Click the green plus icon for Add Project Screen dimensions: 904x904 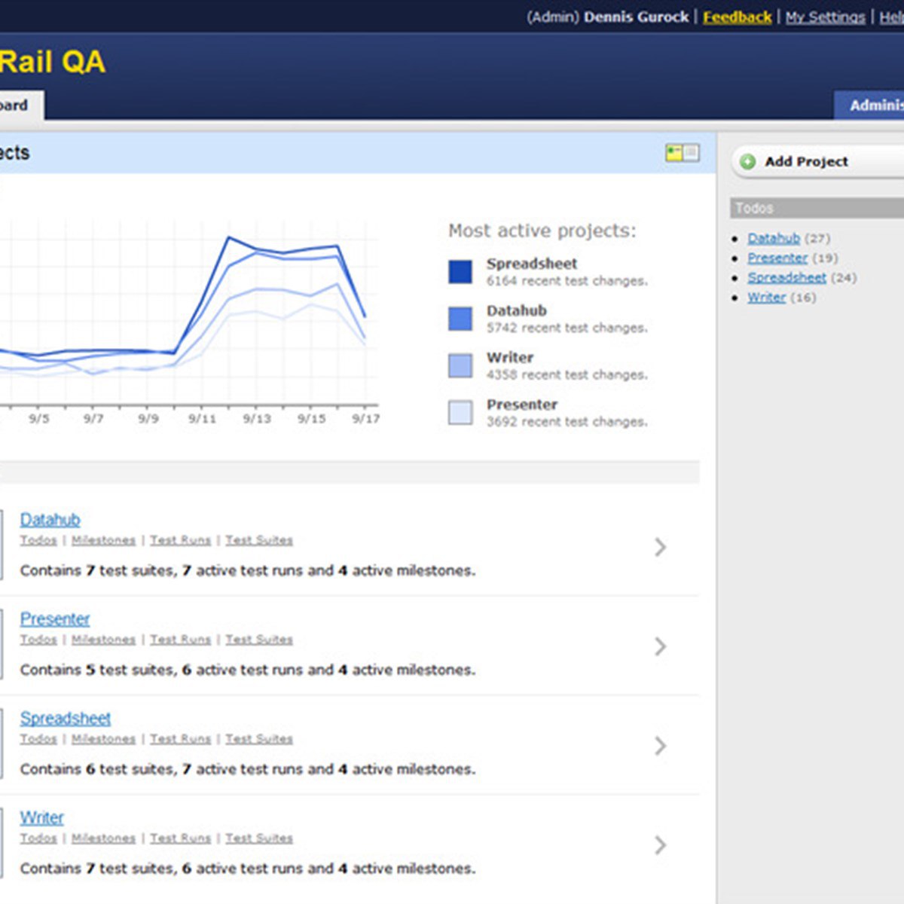[x=747, y=161]
